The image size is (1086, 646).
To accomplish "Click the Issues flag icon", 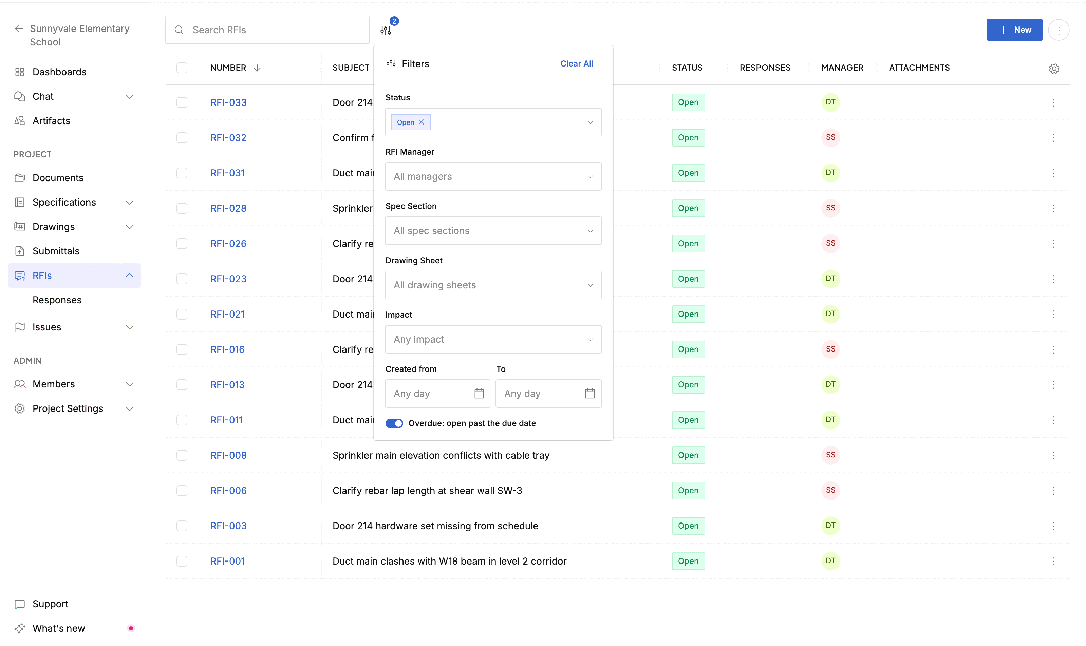I will coord(20,327).
